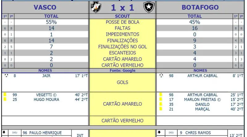Click the Vasco club crest

tap(96, 7)
